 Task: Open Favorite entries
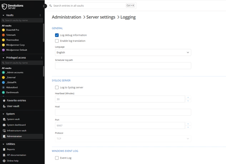click(x=17, y=100)
